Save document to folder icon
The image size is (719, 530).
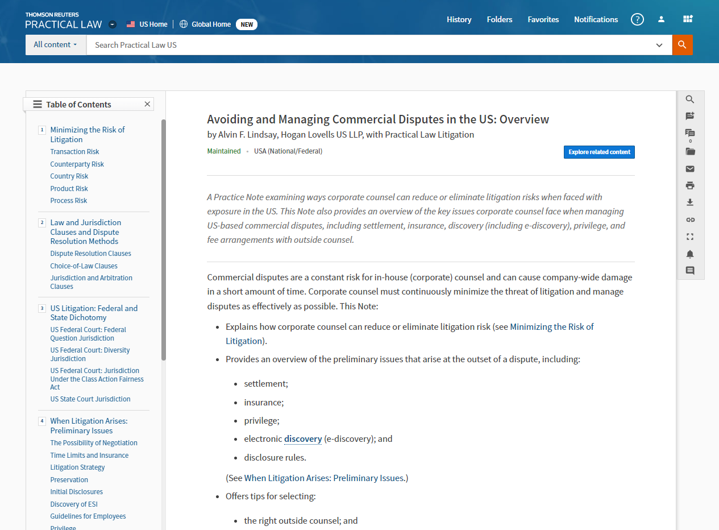690,151
